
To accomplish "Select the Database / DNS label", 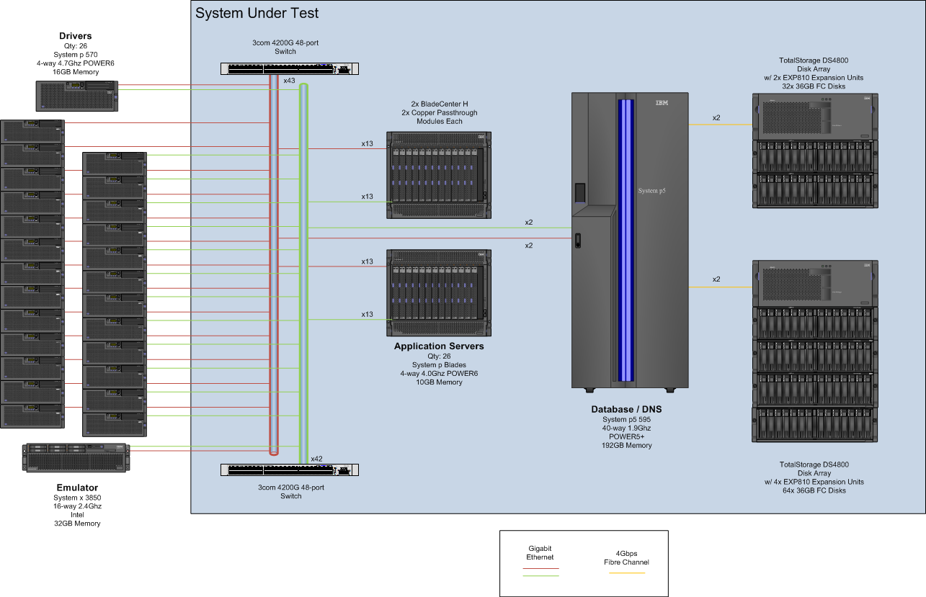I will [x=626, y=410].
